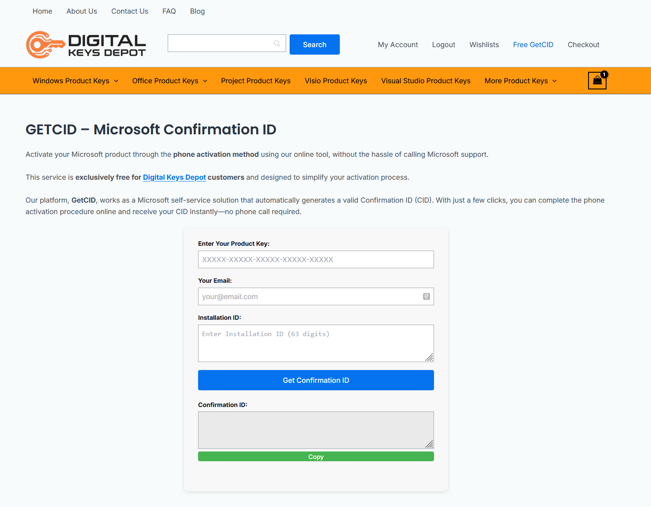
Task: Focus the product key input field
Action: [316, 259]
